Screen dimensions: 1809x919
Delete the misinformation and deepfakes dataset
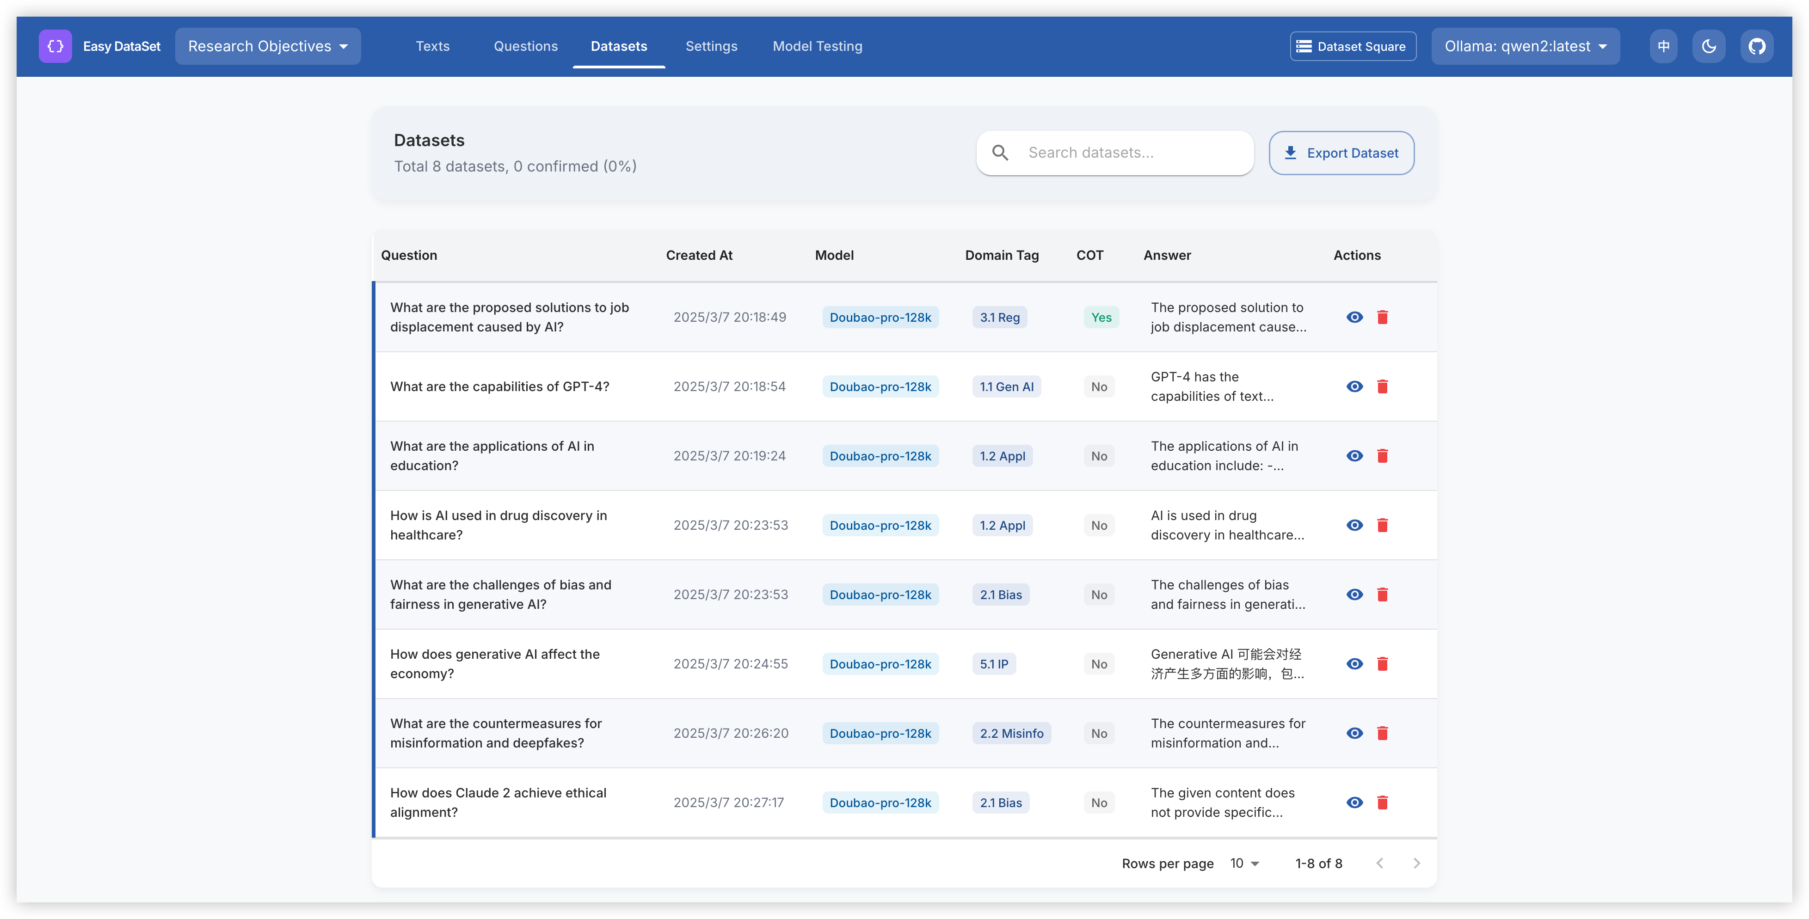pos(1382,733)
